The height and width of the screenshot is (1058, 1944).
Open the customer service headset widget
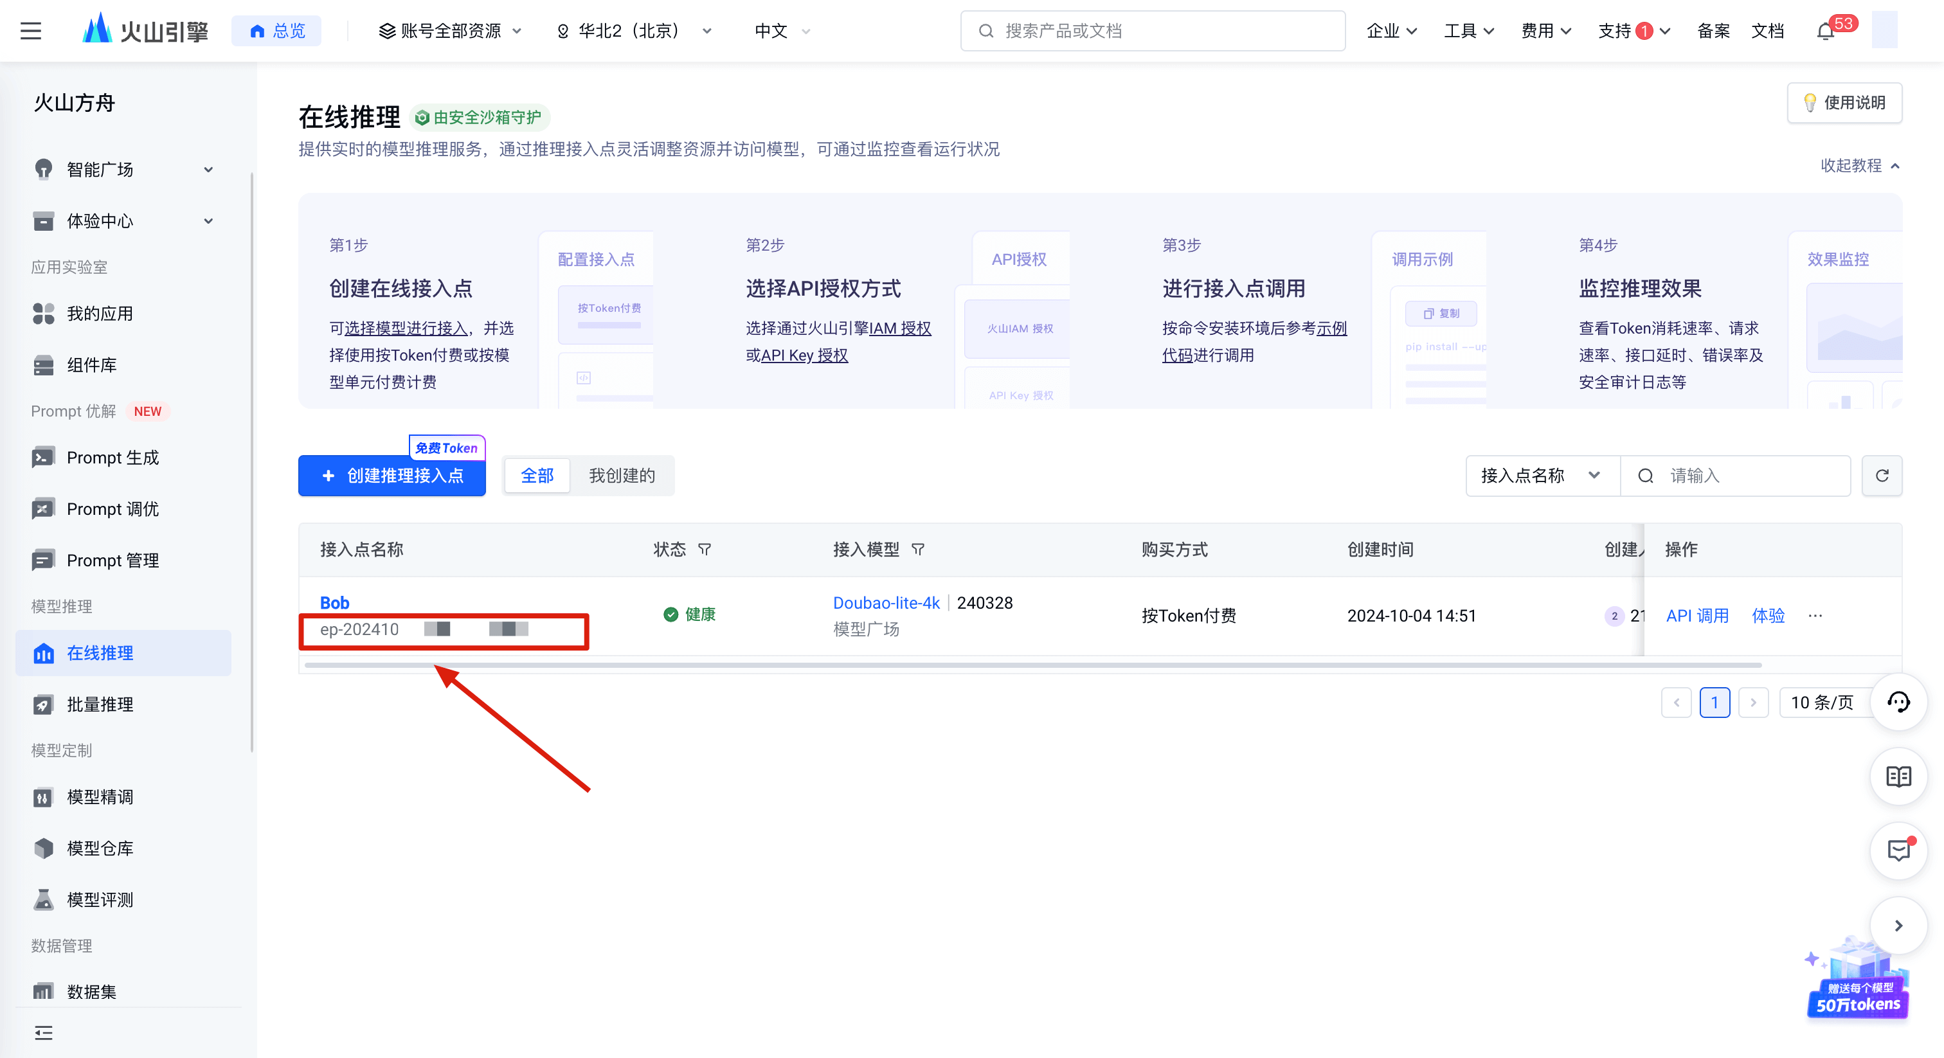point(1898,702)
